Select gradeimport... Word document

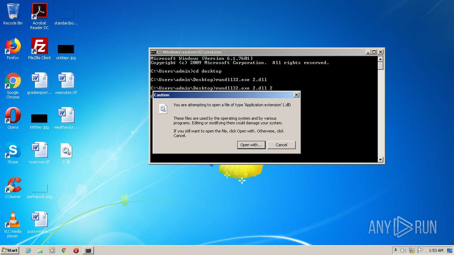[39, 84]
